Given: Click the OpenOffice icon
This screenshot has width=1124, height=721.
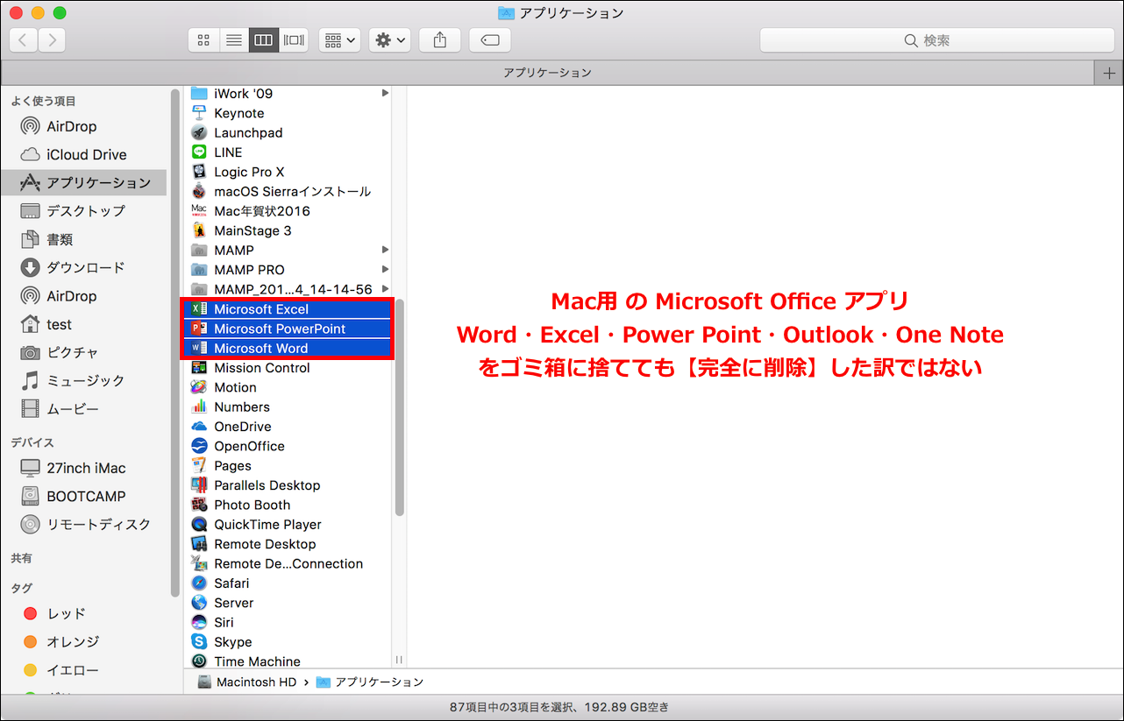Looking at the screenshot, I should coord(199,446).
